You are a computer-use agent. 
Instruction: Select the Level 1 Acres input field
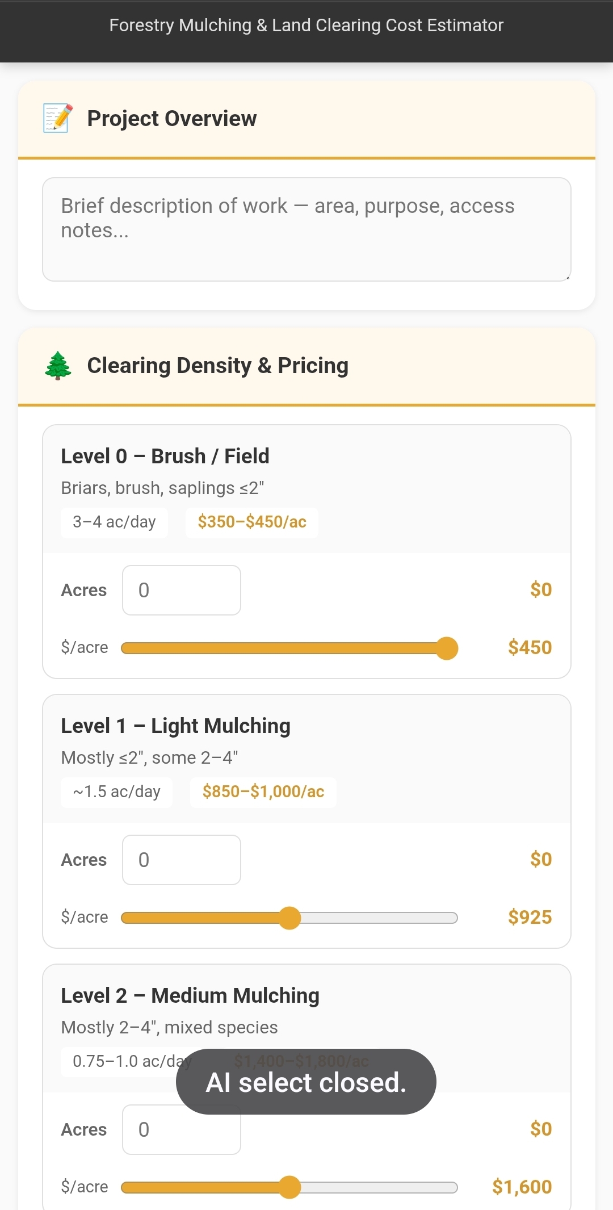click(x=181, y=860)
